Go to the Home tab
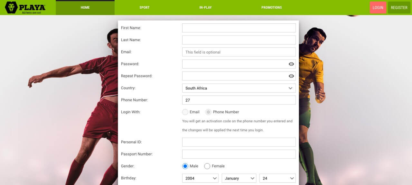This screenshot has width=412, height=185. (85, 8)
